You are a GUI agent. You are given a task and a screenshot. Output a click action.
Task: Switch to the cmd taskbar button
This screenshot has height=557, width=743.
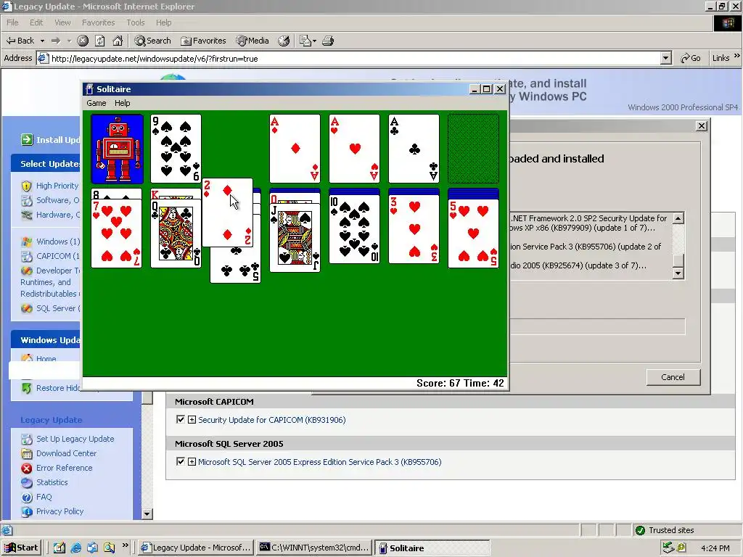point(314,548)
